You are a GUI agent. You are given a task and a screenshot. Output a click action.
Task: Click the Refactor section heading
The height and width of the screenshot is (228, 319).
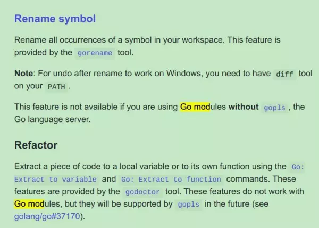[36, 145]
